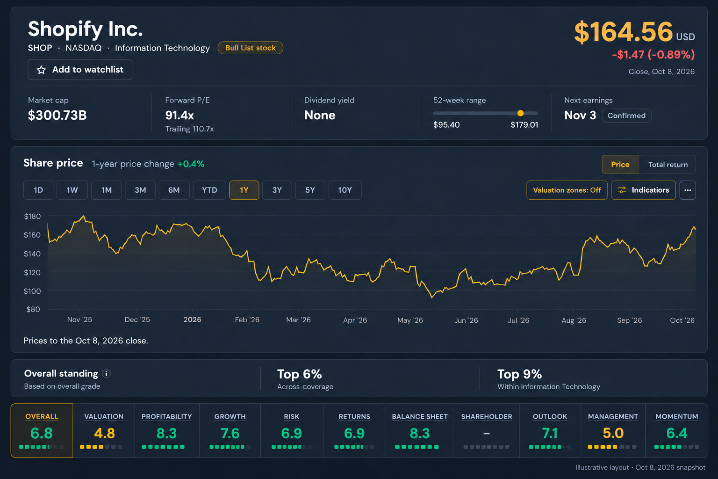
Task: Select the 6M time range
Action: [174, 190]
